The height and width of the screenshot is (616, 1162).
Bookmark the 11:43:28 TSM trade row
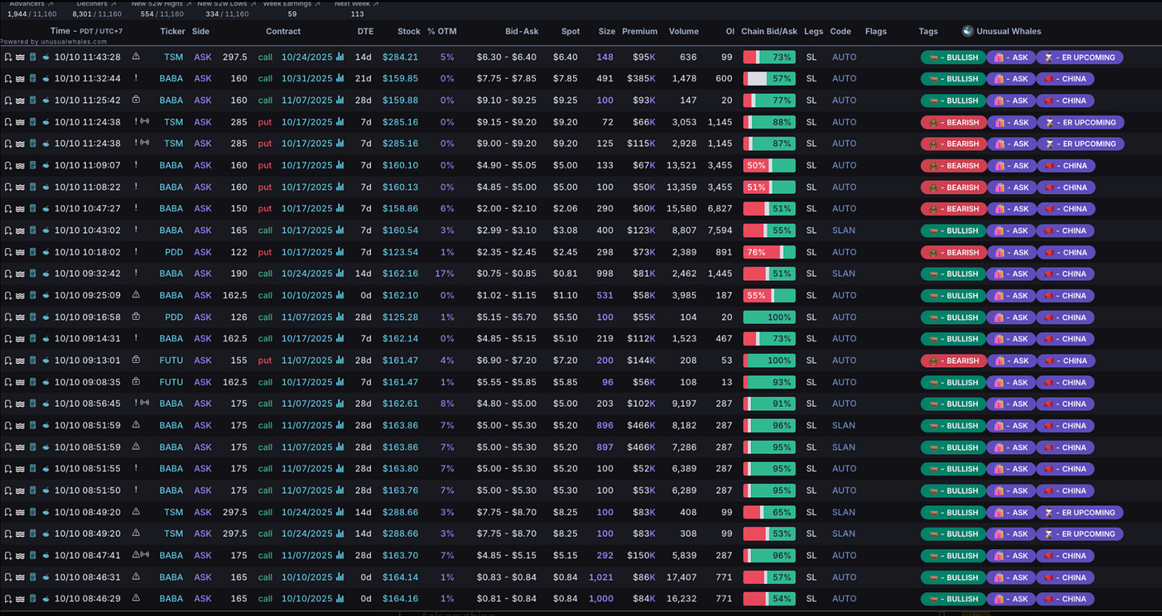coord(8,57)
